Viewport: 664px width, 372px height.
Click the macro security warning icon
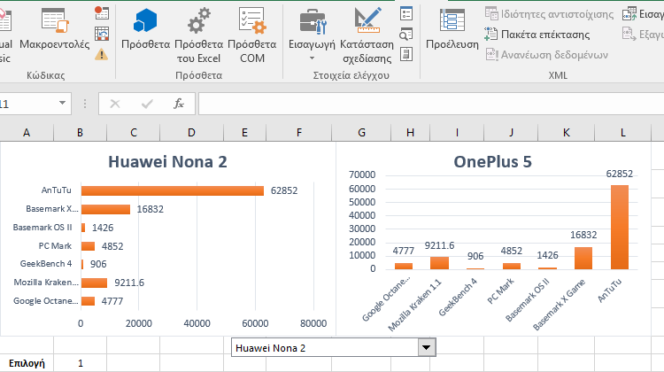102,54
